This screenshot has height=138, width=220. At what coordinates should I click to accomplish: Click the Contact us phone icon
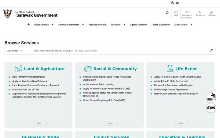(200, 12)
